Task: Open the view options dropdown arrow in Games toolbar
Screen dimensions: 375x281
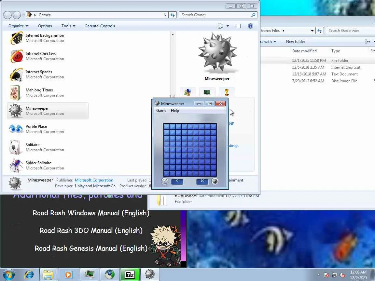Action: 228,26
